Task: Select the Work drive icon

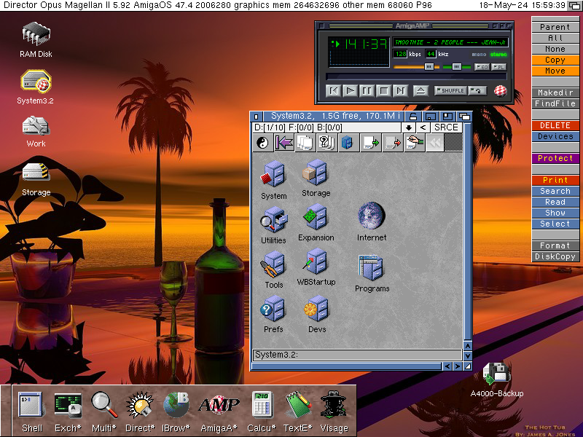Action: click(x=36, y=126)
